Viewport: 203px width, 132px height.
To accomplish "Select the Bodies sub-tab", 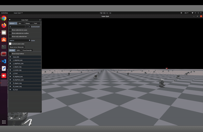I will (12, 50).
